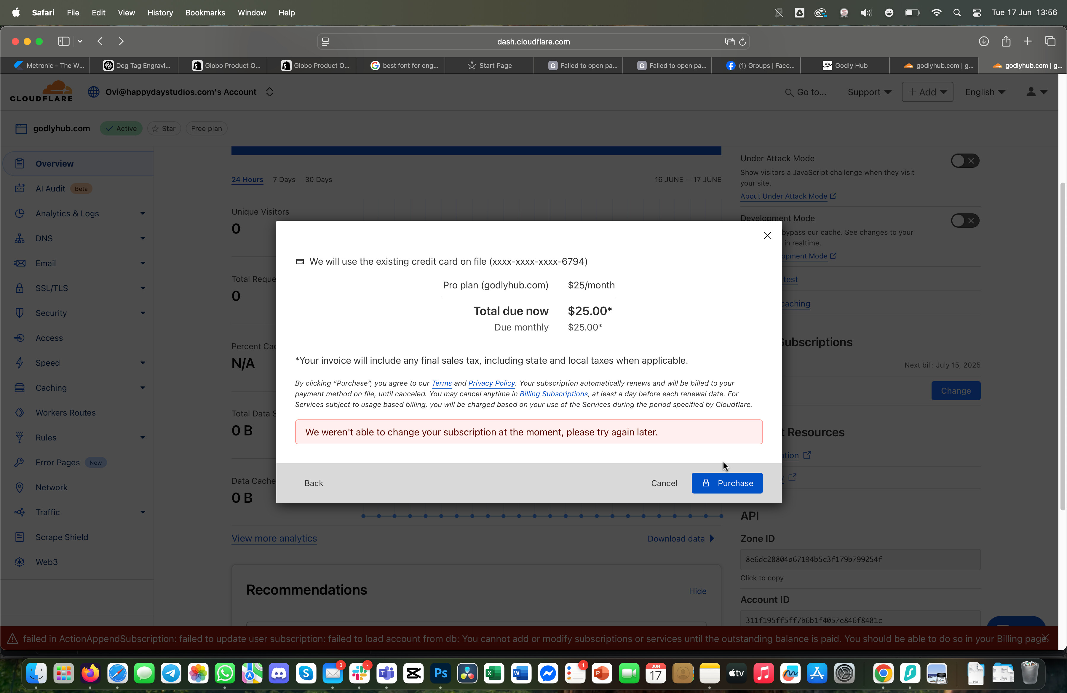Click the Web3 sidebar icon
This screenshot has width=1067, height=693.
pos(19,562)
